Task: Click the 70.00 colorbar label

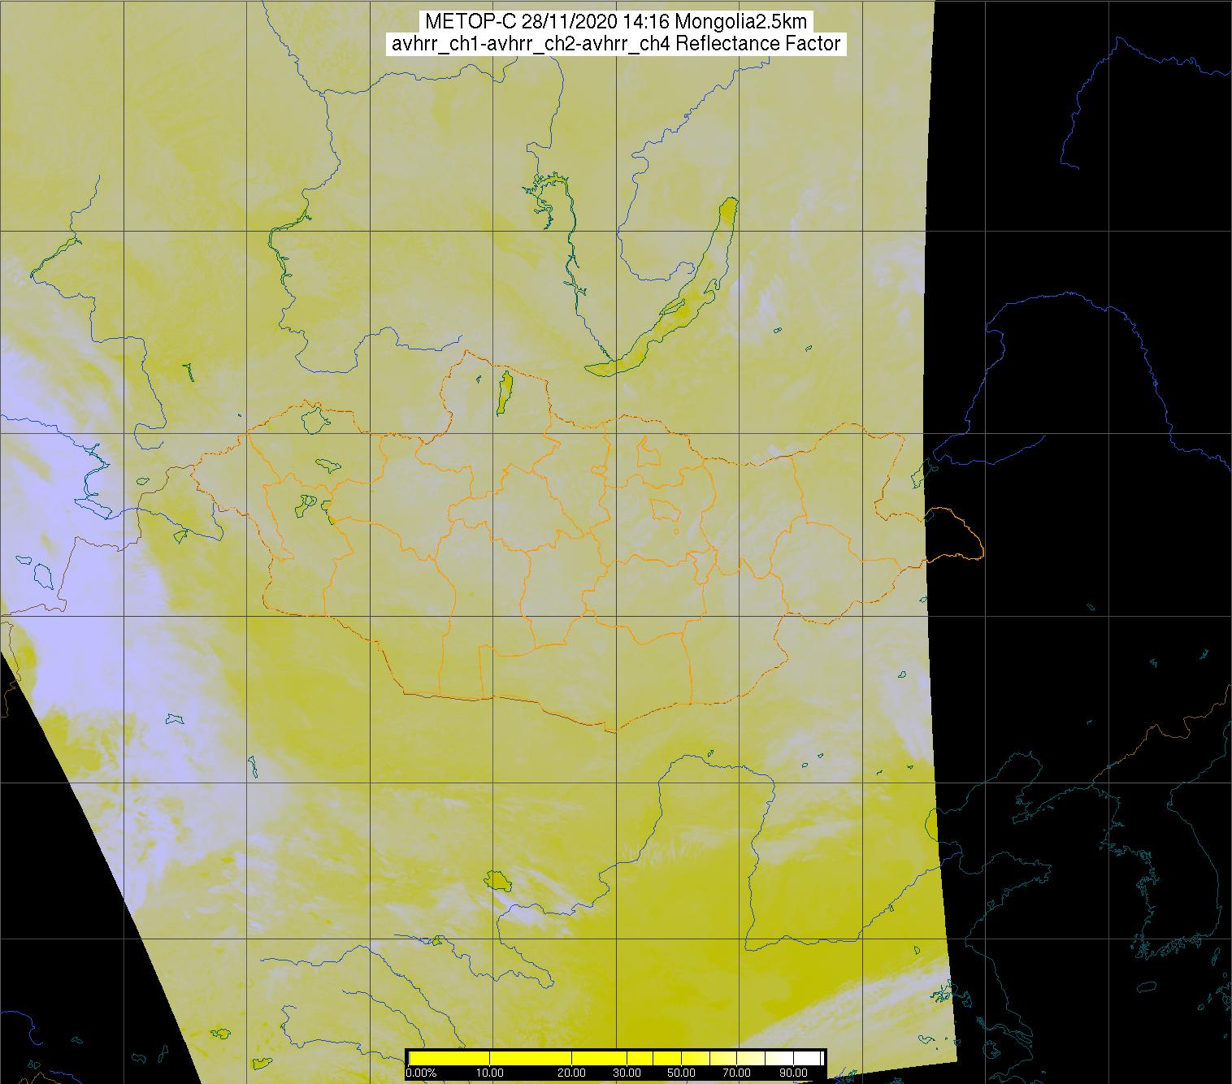Action: (x=736, y=1073)
